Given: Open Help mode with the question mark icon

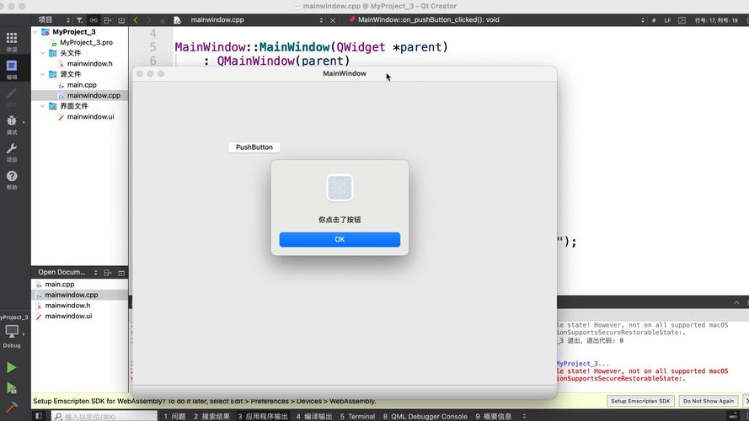Looking at the screenshot, I should pyautogui.click(x=12, y=179).
